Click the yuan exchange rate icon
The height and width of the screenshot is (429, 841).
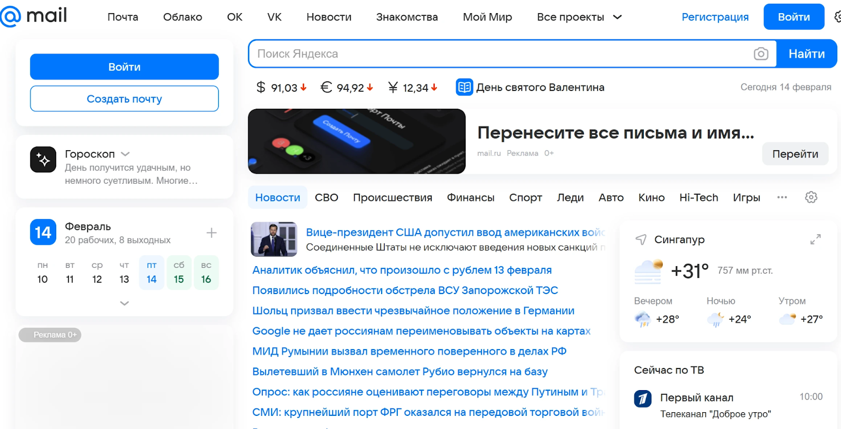393,87
